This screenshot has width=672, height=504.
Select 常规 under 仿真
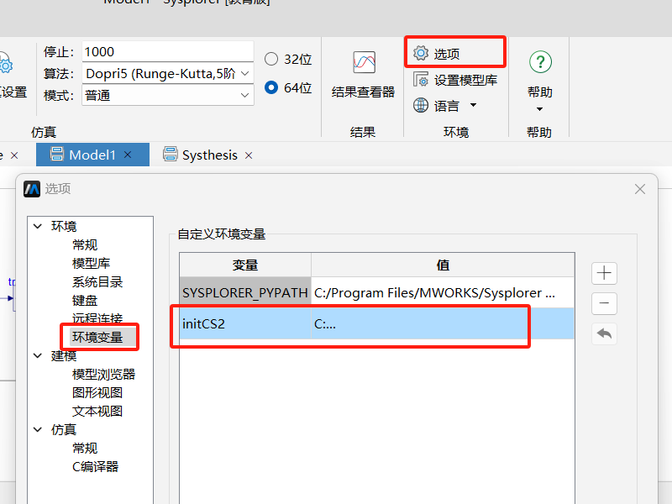[85, 448]
